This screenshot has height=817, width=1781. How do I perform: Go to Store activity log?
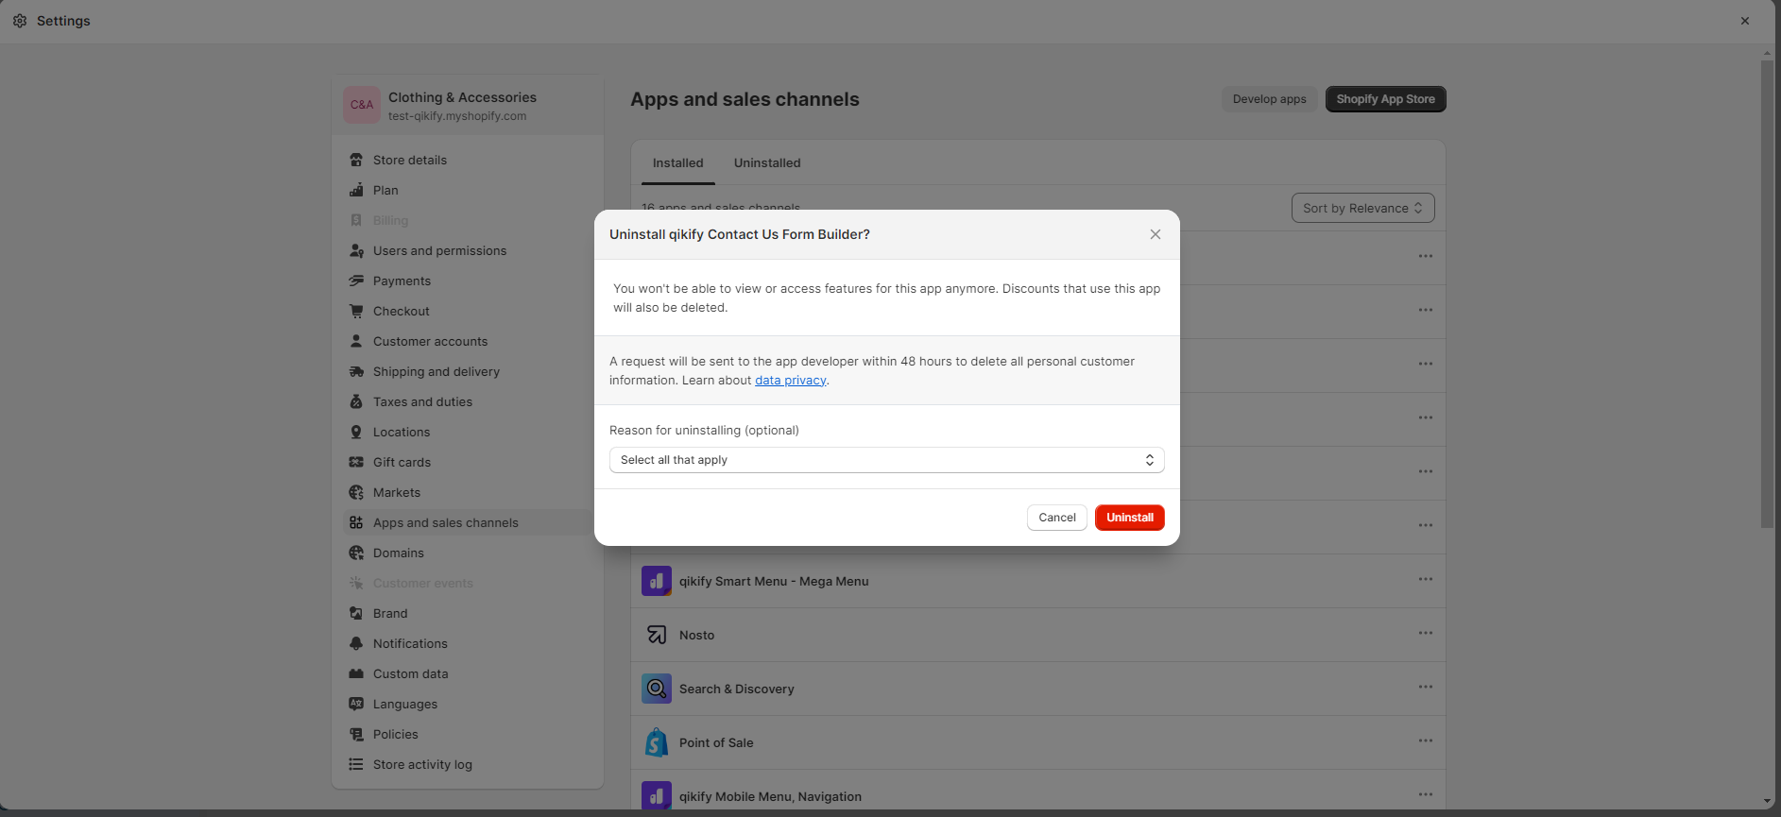[468, 764]
